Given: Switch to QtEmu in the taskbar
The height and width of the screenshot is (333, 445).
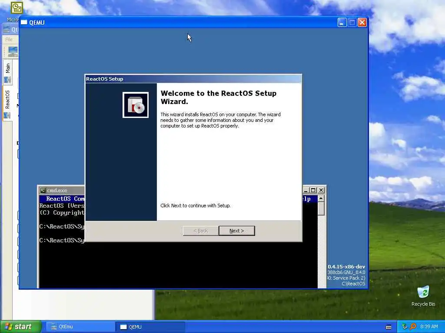Looking at the screenshot, I should 80,327.
